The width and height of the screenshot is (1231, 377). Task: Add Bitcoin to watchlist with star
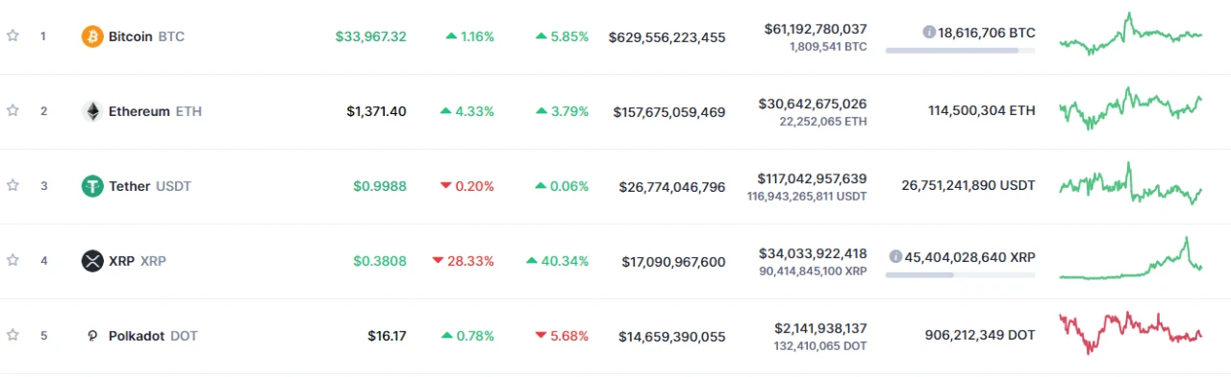13,35
